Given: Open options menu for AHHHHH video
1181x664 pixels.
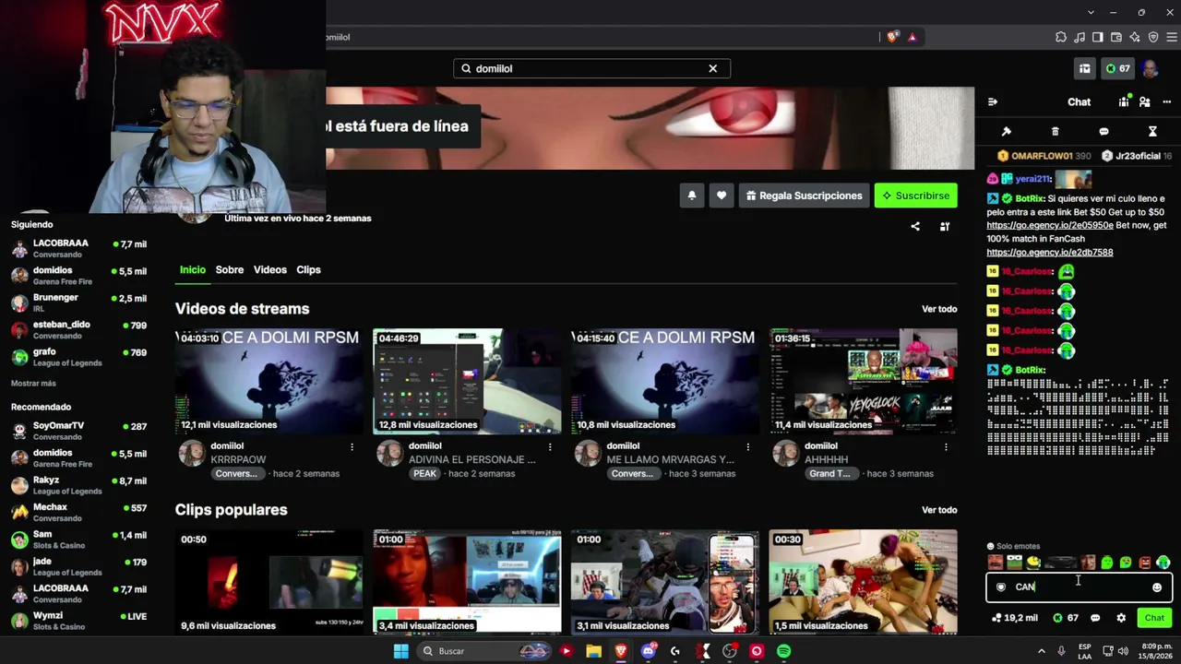Looking at the screenshot, I should tap(947, 446).
